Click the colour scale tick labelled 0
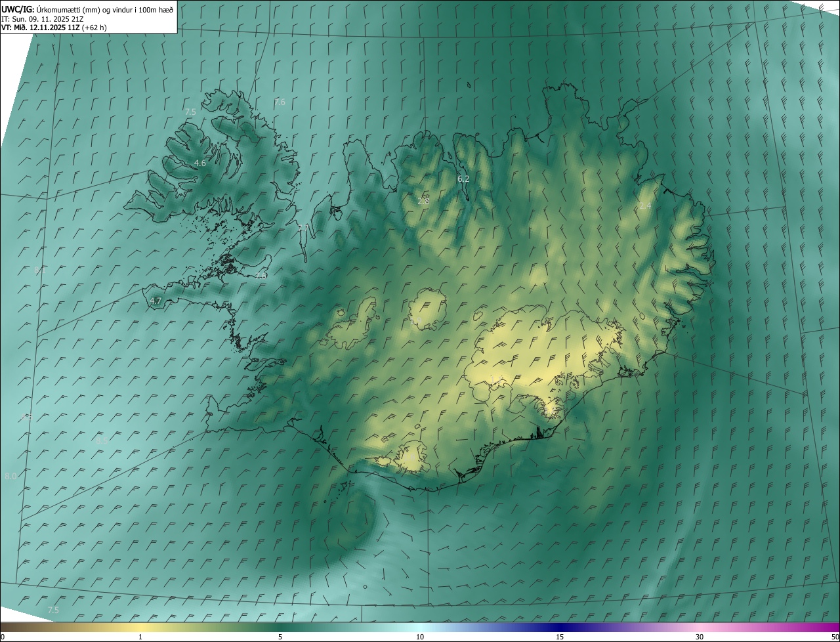Screen dimensions: 840x642 click(x=3, y=637)
